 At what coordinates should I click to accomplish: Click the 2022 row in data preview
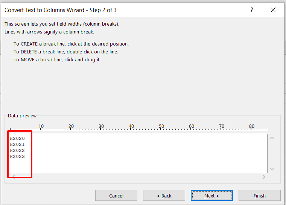pyautogui.click(x=18, y=150)
